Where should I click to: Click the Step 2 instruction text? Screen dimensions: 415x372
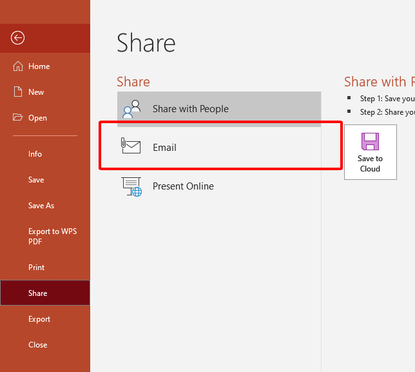(387, 112)
